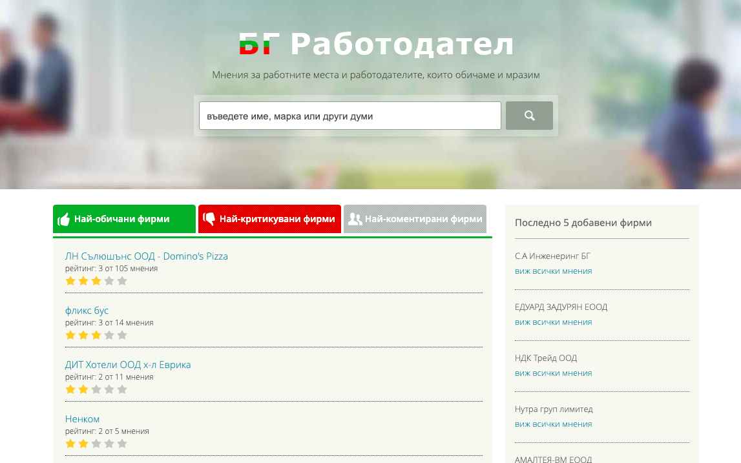Open ЛН Сълюшънс ООД - Domino's Pizza page

coord(146,256)
